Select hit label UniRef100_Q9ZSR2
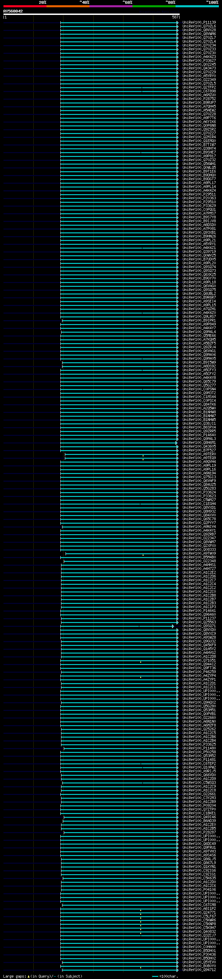 (x=199, y=129)
